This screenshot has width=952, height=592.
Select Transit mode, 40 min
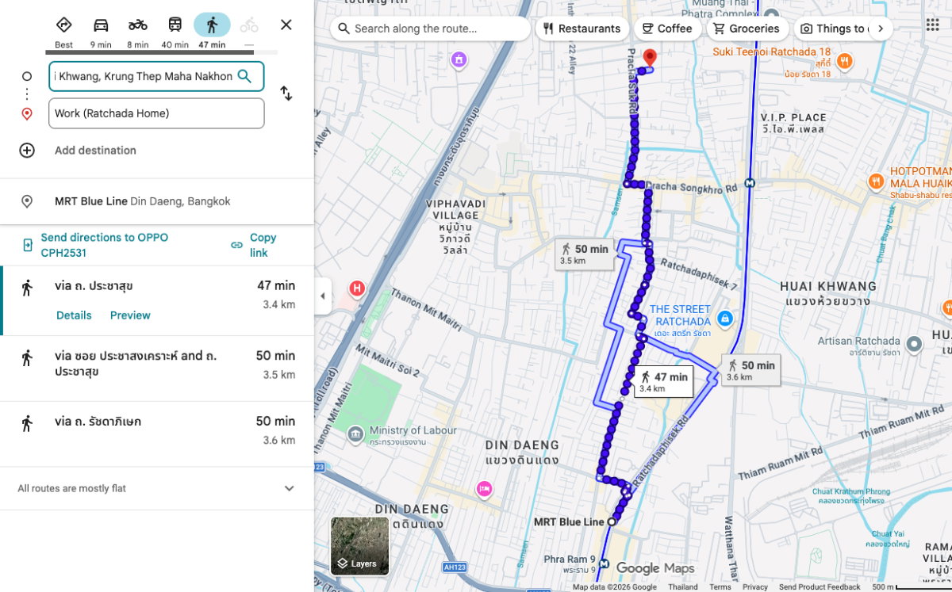[x=175, y=25]
